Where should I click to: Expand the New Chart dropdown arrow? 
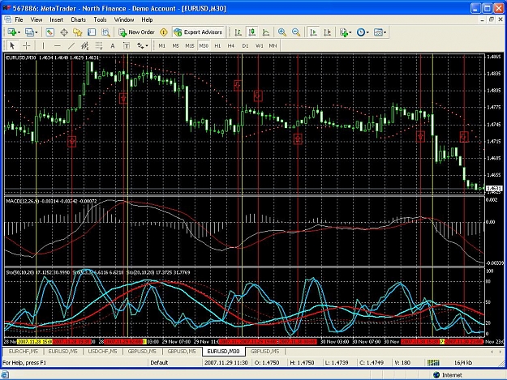(x=19, y=32)
